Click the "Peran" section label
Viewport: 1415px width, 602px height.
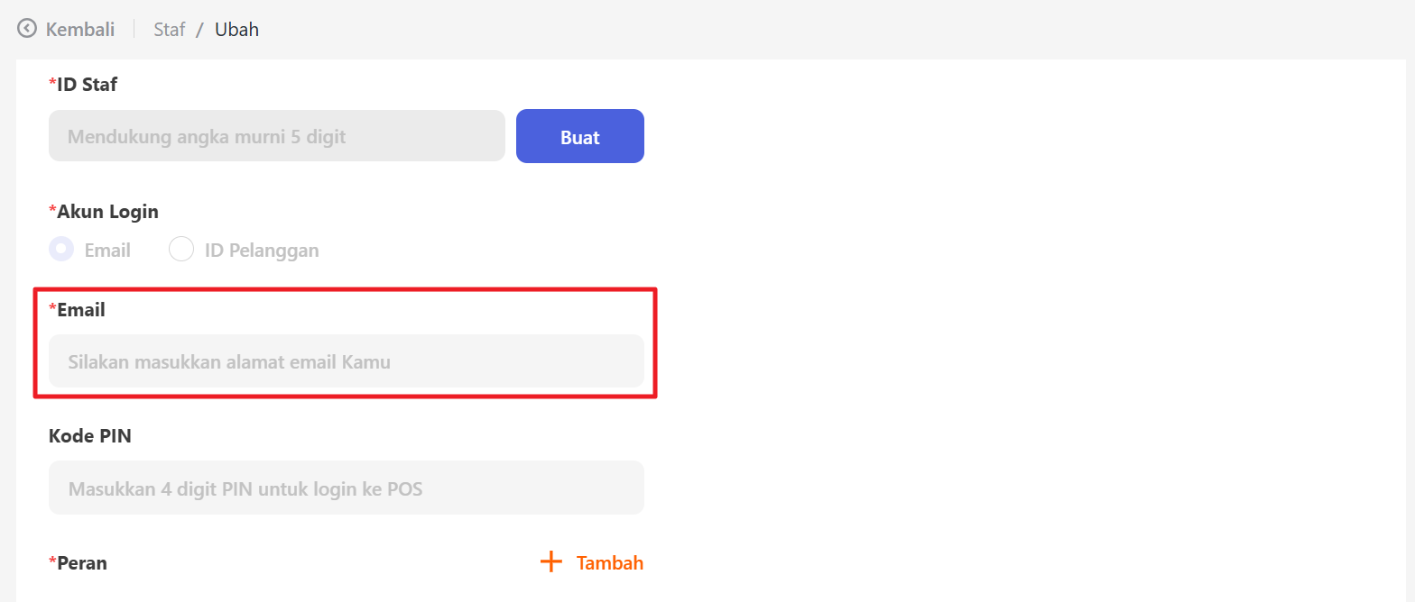(x=82, y=563)
